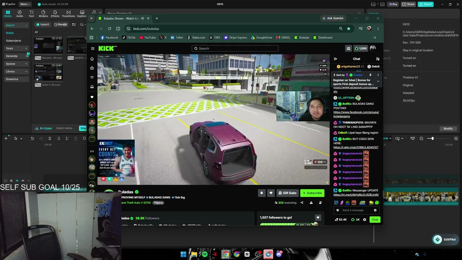This screenshot has width=462, height=260.
Task: Open the Subprojects item in CapCut sidebar
Action: point(14,41)
